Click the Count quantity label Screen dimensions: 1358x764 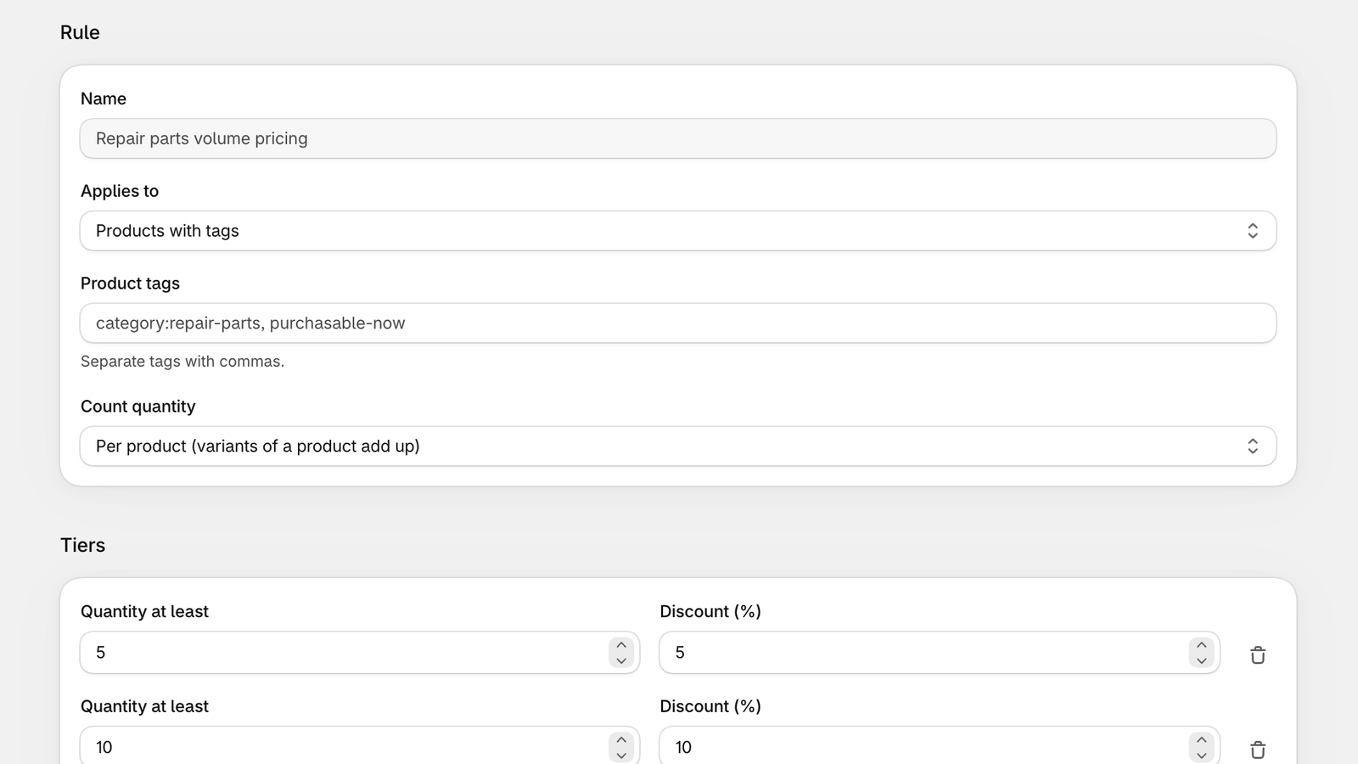[138, 407]
